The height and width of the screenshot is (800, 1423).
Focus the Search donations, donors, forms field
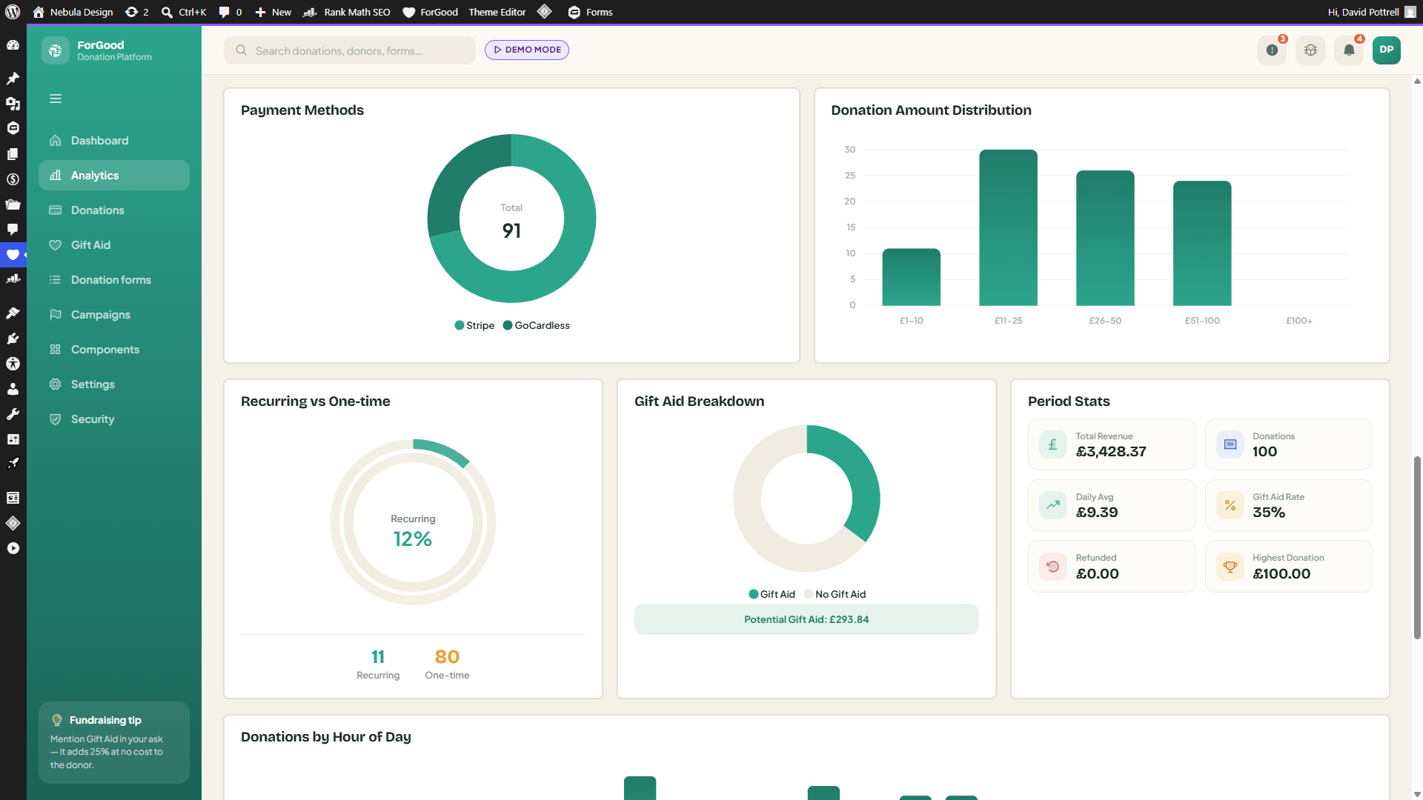tap(350, 50)
